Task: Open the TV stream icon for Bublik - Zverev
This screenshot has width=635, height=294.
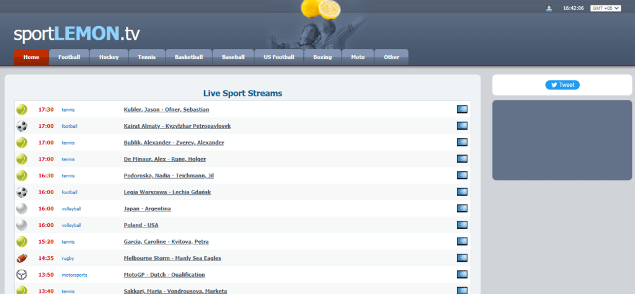Action: point(462,143)
